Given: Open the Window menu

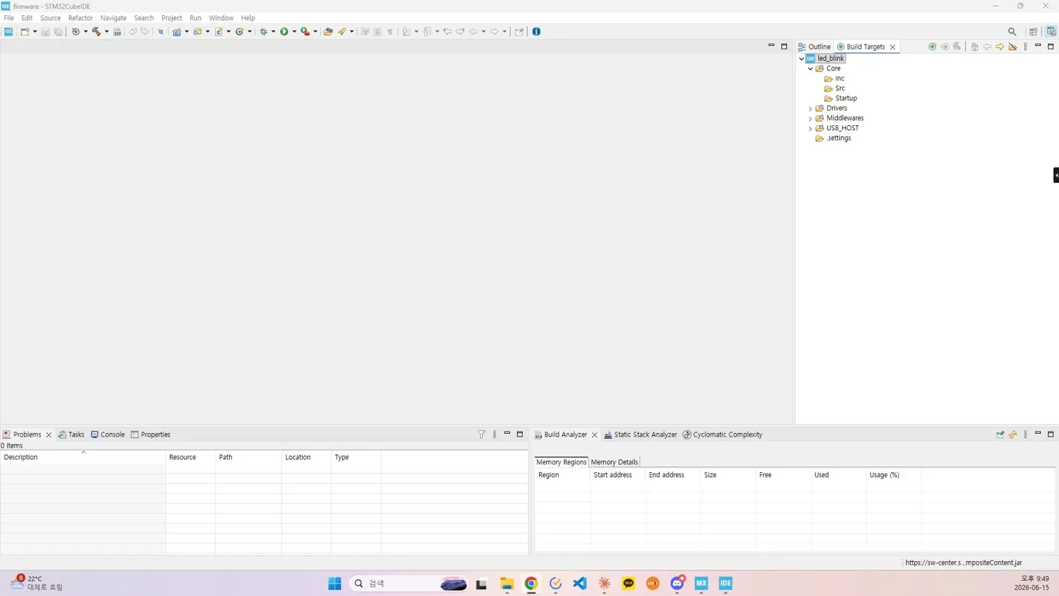Looking at the screenshot, I should (x=221, y=17).
